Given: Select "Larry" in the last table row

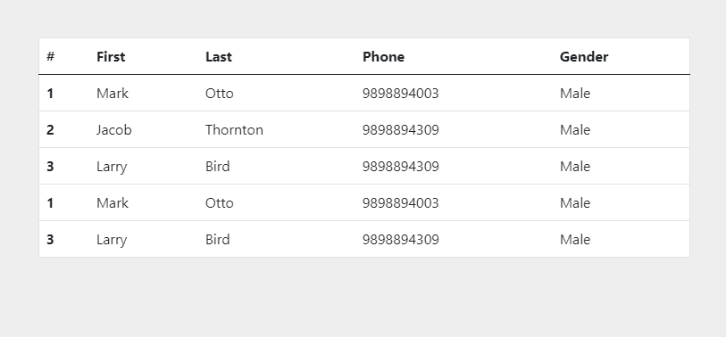Looking at the screenshot, I should point(112,240).
